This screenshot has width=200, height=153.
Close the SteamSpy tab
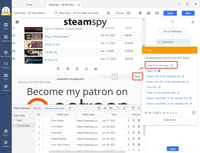[x=79, y=5]
